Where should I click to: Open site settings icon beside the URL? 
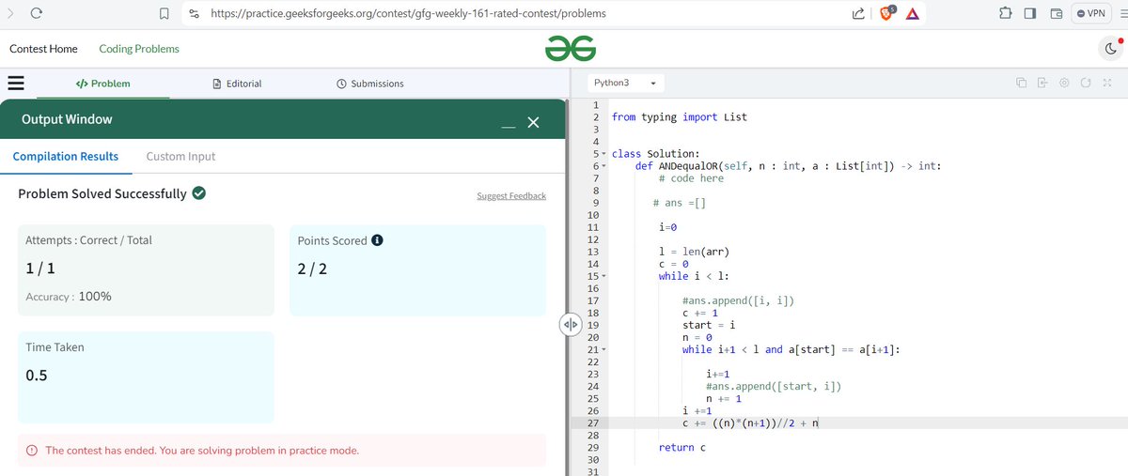194,14
